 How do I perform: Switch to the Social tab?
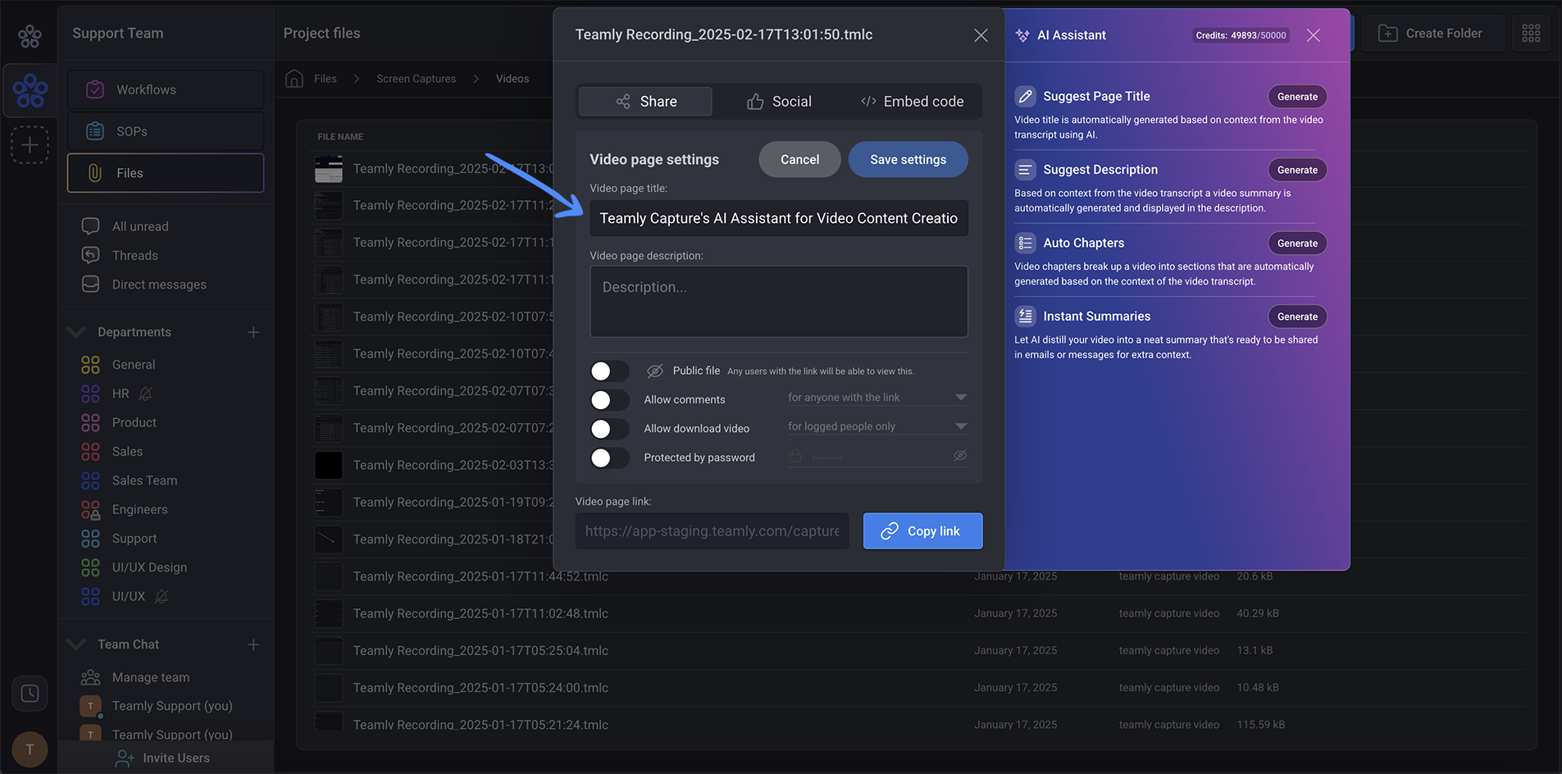point(779,102)
